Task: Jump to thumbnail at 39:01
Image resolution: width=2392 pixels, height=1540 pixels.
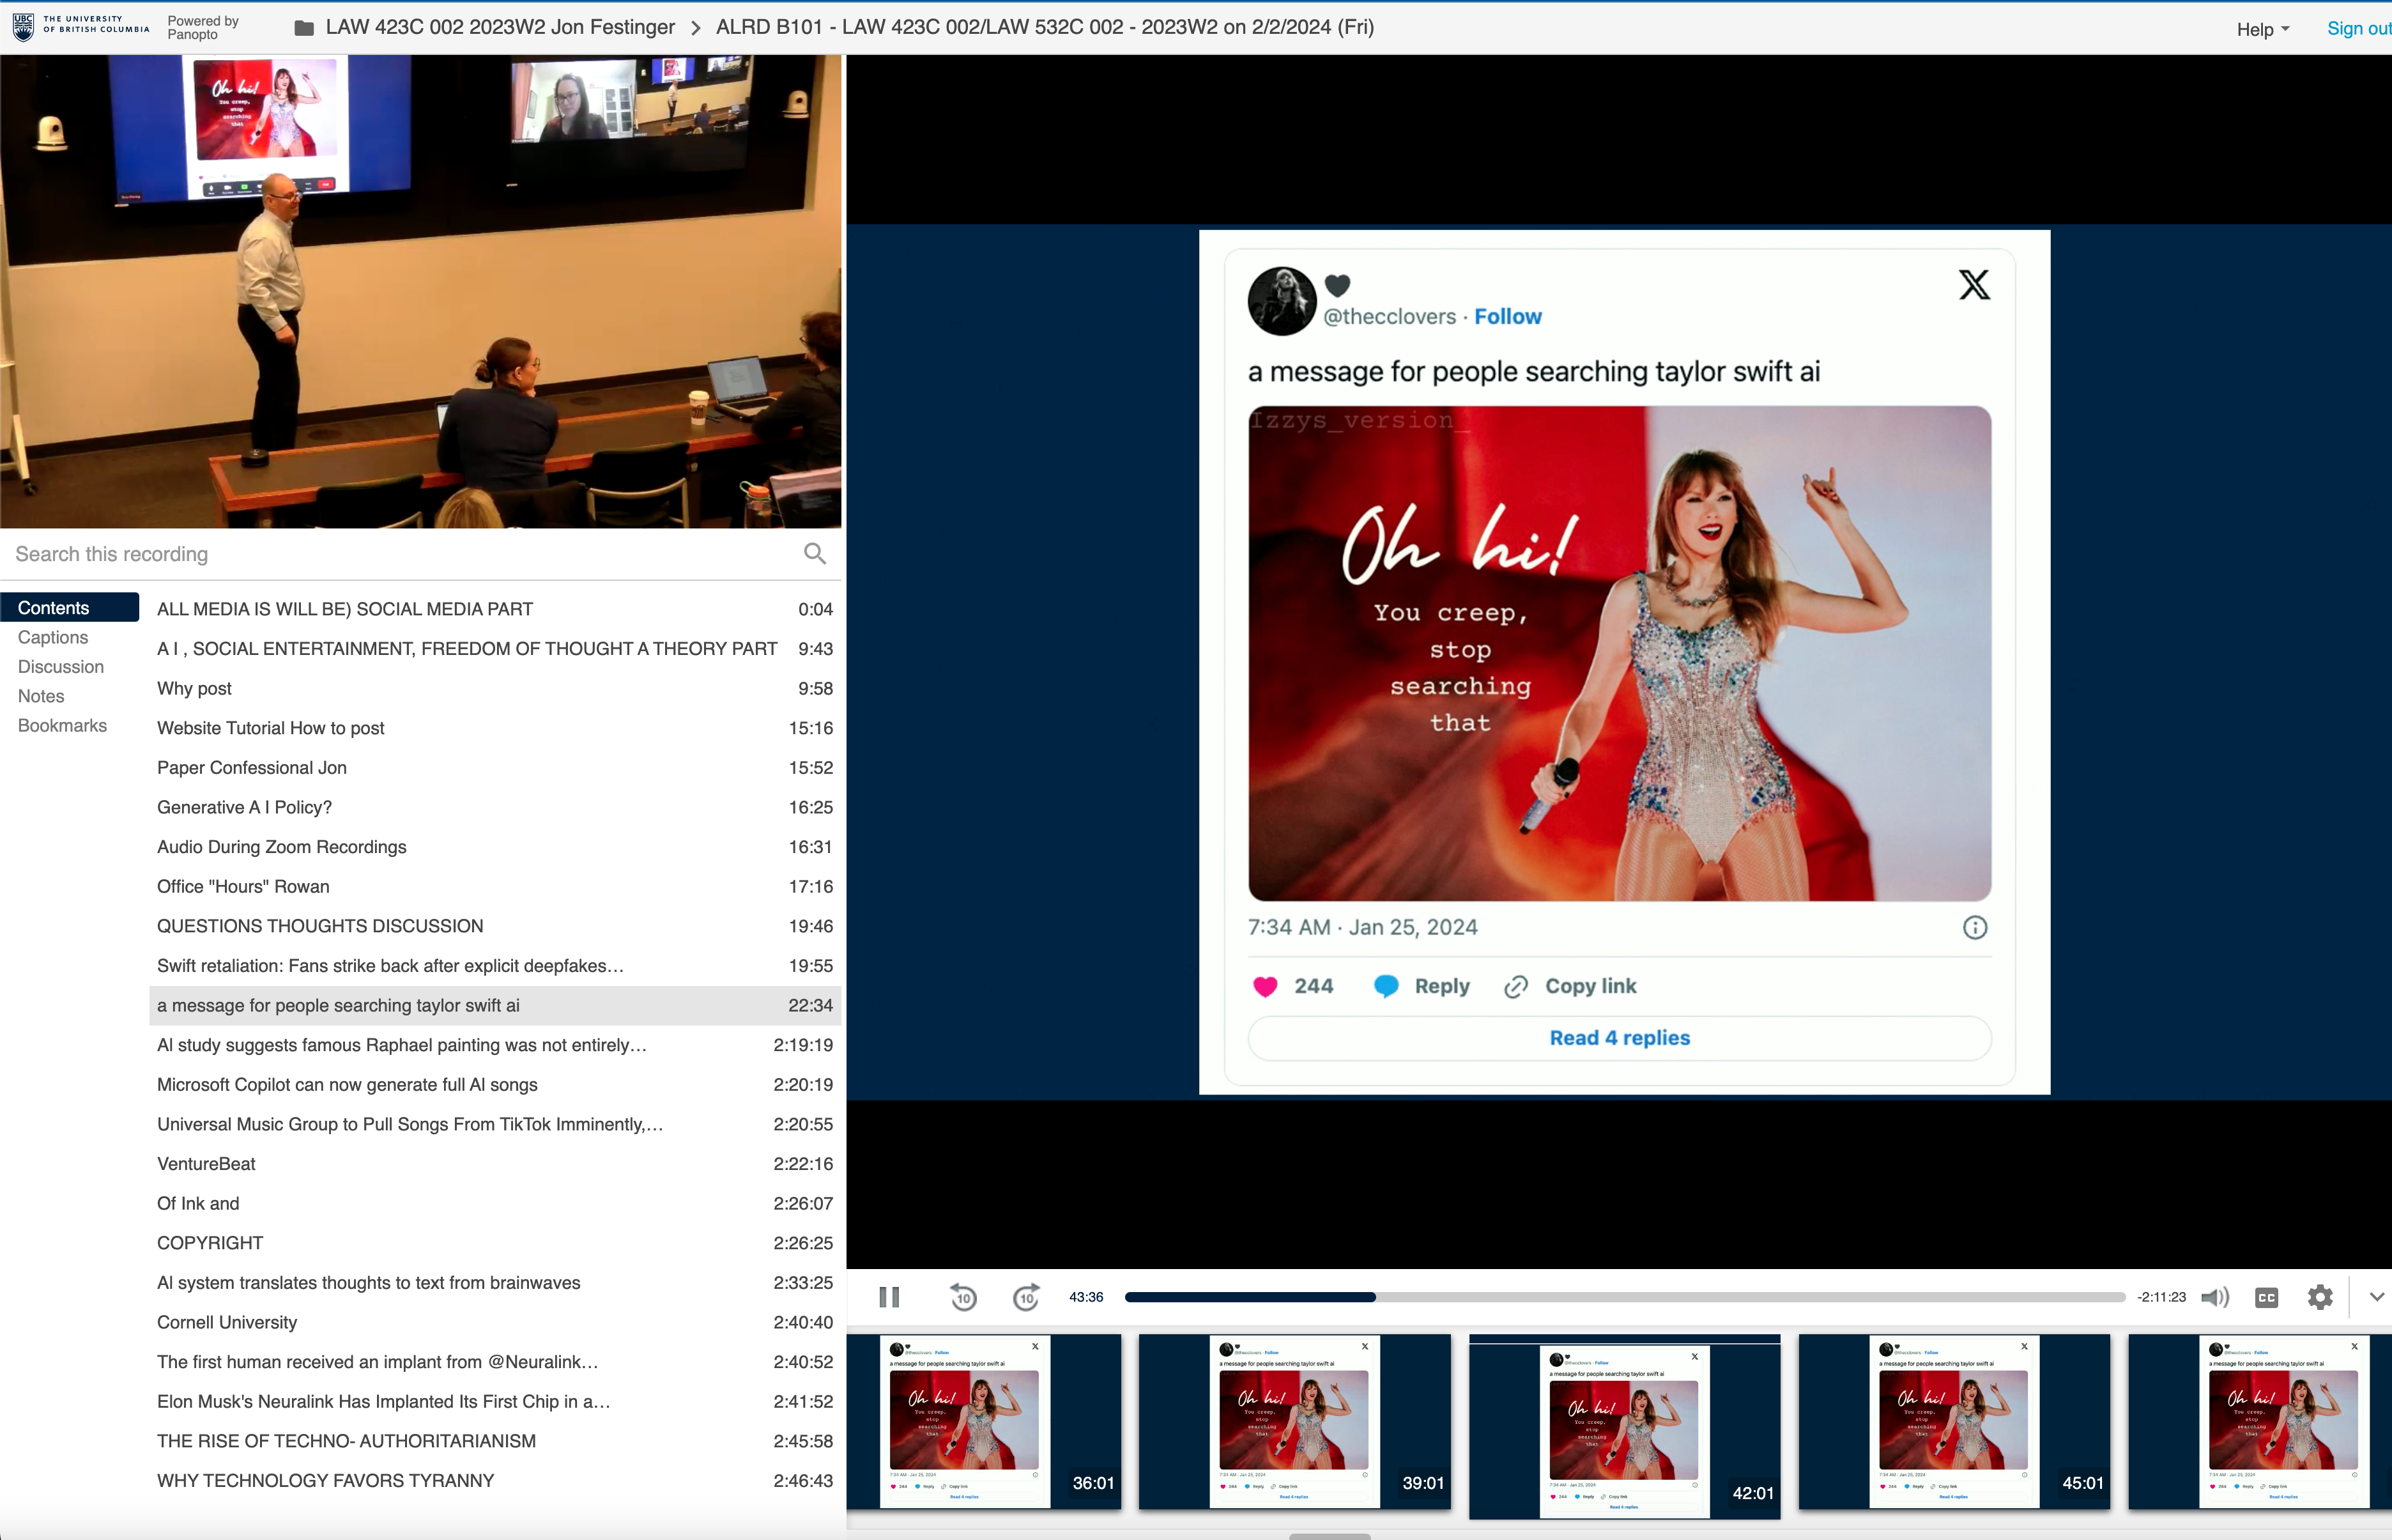Action: tap(1294, 1421)
